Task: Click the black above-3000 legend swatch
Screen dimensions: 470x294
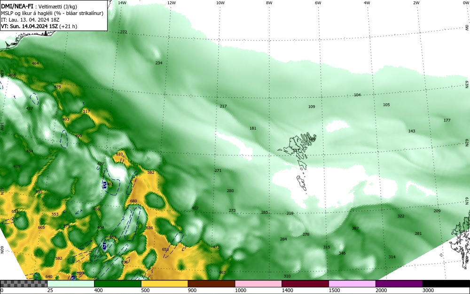Action: click(x=446, y=284)
